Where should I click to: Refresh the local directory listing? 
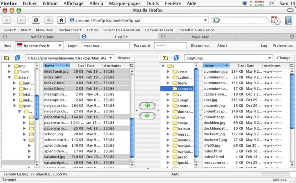17,58
